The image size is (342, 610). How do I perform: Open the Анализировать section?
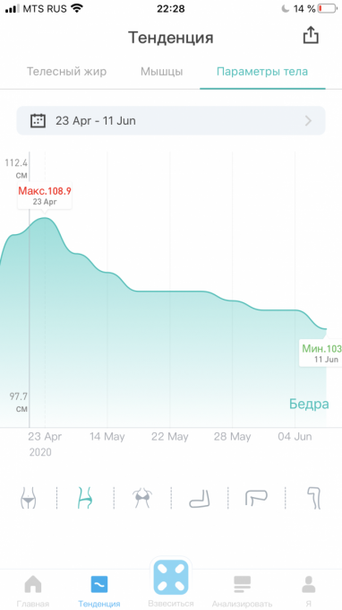(x=243, y=591)
